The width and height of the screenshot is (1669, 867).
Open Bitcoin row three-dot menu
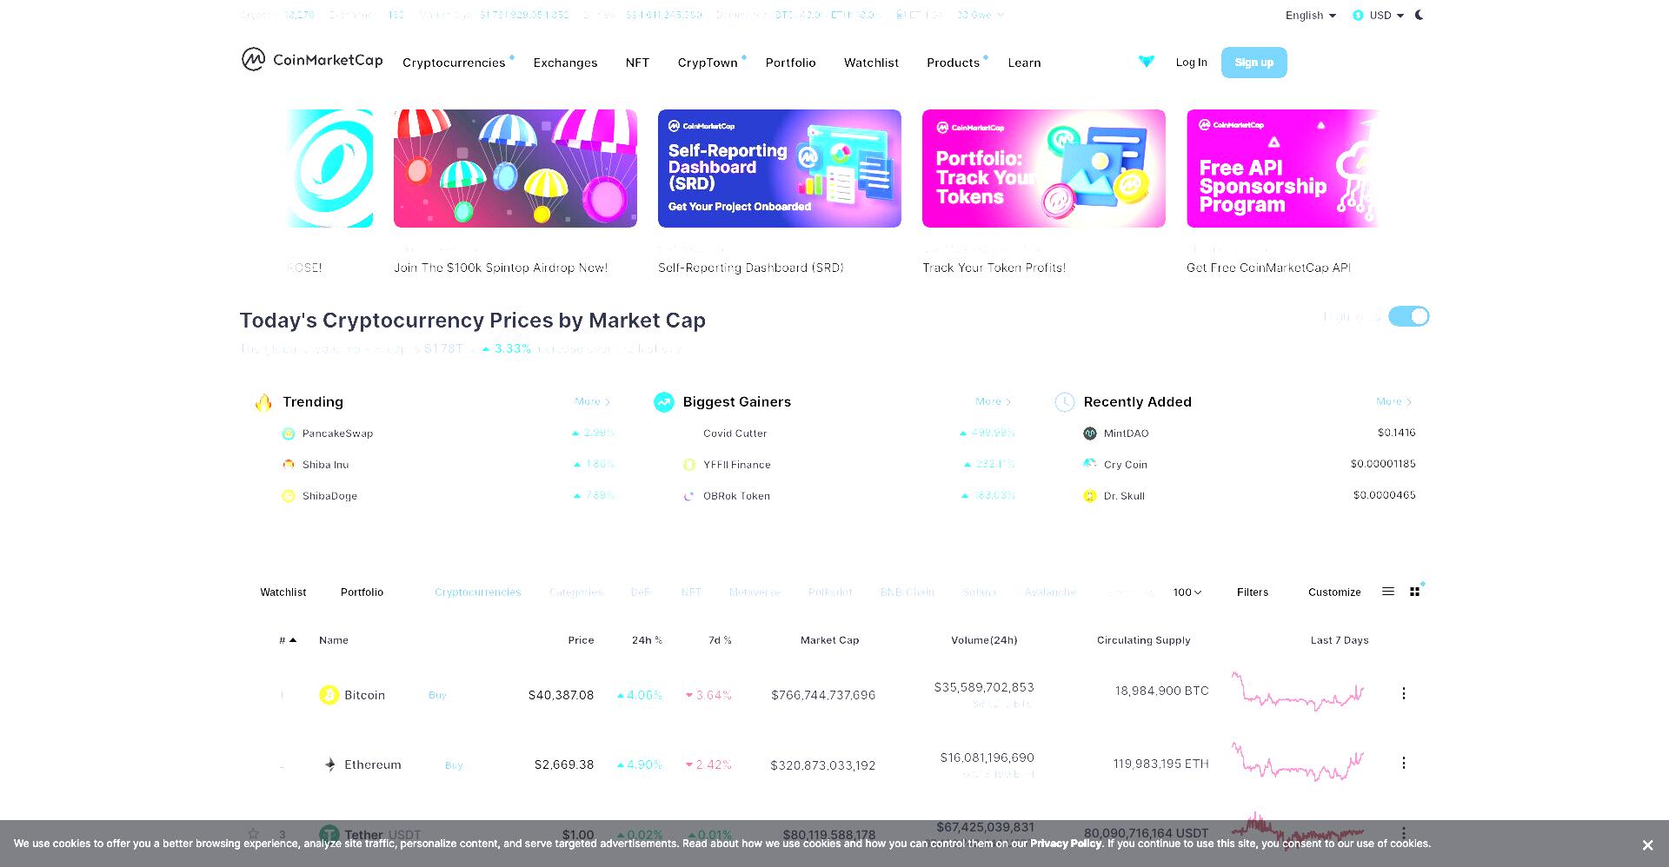pyautogui.click(x=1403, y=693)
